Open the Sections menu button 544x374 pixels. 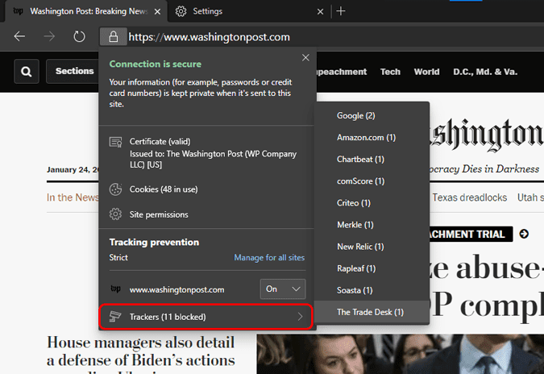point(74,71)
